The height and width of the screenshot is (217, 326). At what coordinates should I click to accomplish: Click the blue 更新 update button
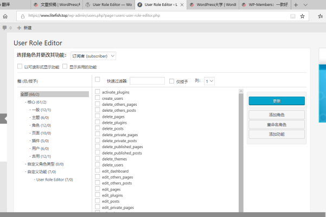pyautogui.click(x=277, y=101)
